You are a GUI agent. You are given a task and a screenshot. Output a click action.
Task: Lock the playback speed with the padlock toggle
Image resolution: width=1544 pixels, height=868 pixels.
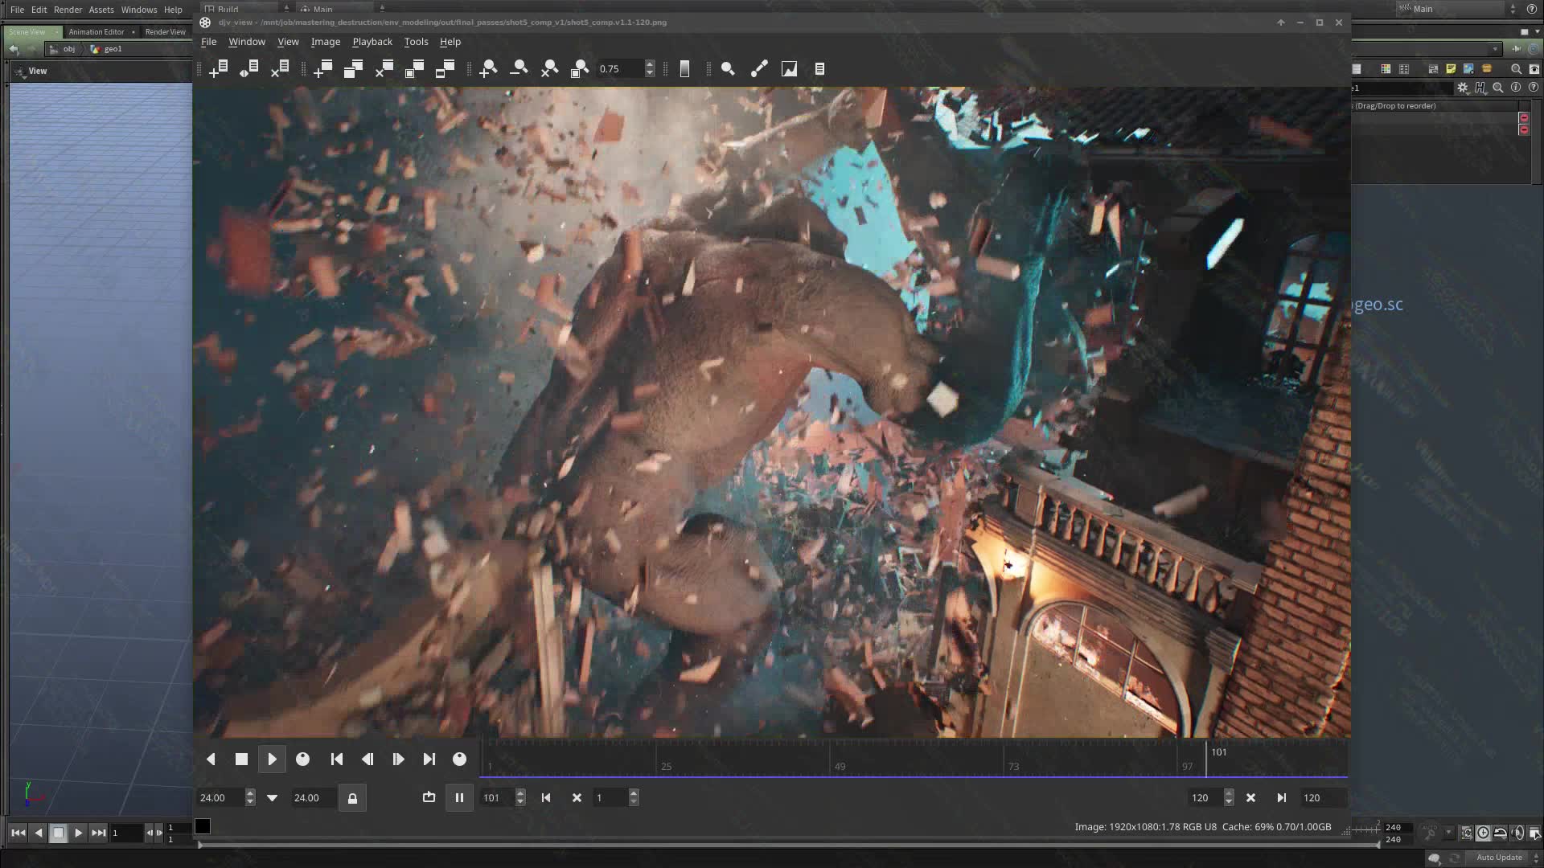pos(352,797)
